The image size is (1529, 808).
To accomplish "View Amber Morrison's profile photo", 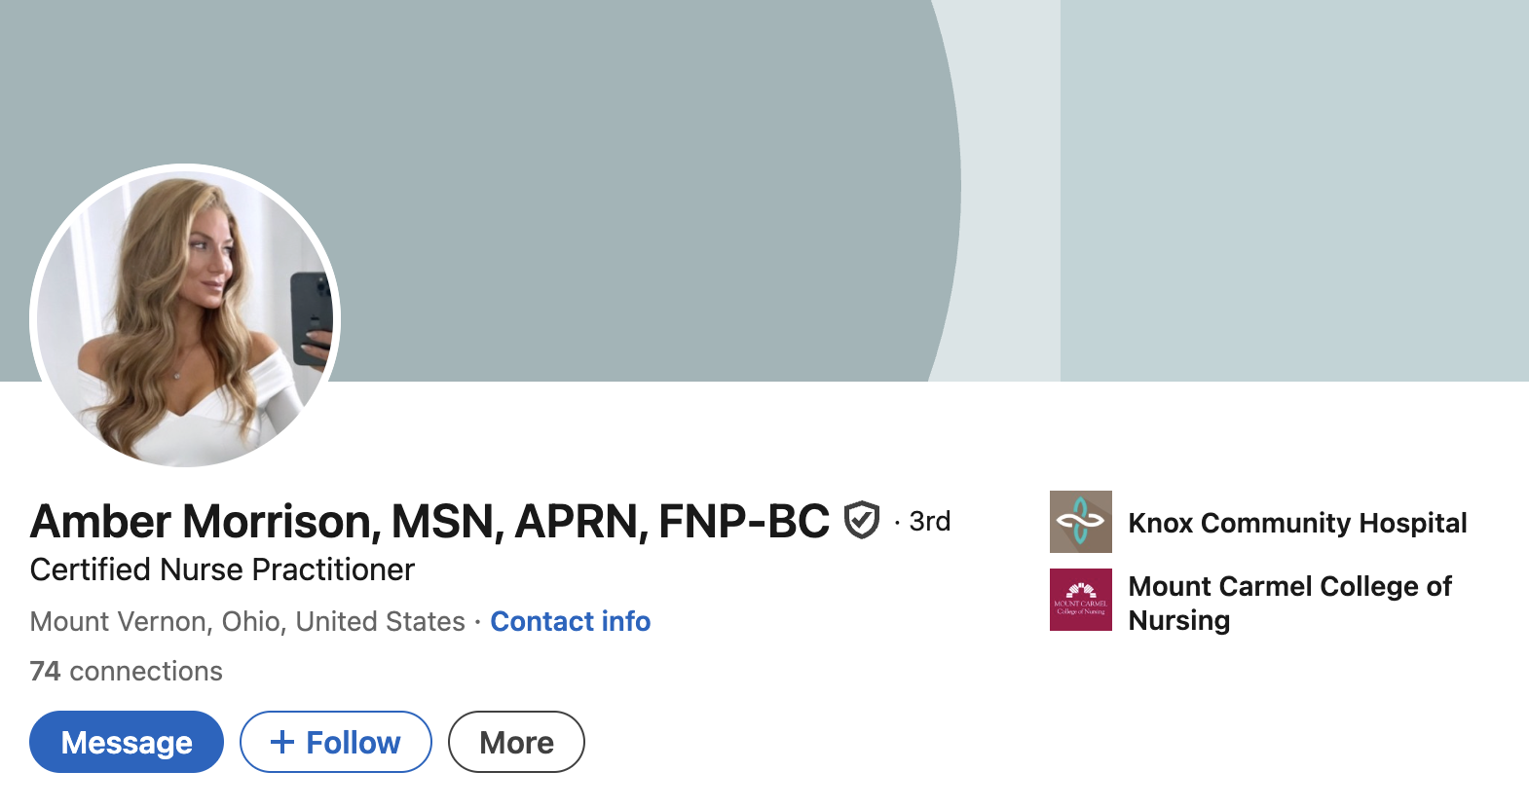I will pyautogui.click(x=185, y=316).
